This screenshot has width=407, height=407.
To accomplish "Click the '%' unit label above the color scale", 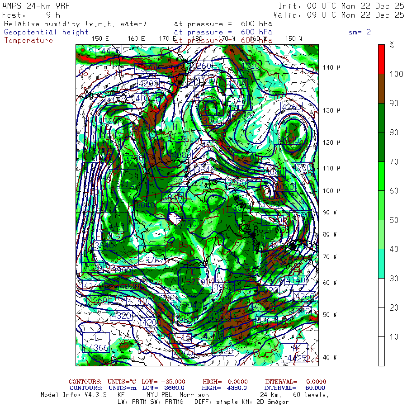I will (392, 45).
